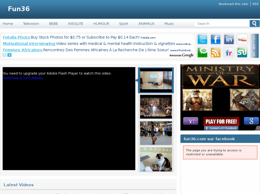Viewport: 260px width, 194px height.
Task: Open the orange RSS feed icon
Action: click(x=216, y=53)
